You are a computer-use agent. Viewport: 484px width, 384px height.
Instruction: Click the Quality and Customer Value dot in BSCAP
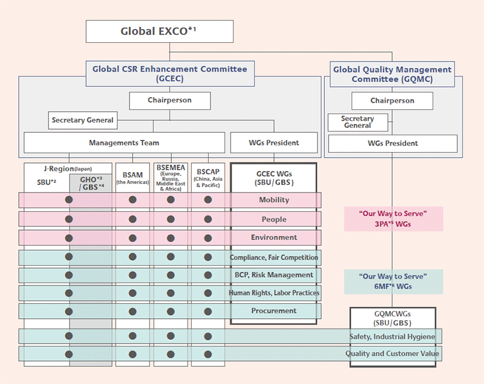coord(208,354)
